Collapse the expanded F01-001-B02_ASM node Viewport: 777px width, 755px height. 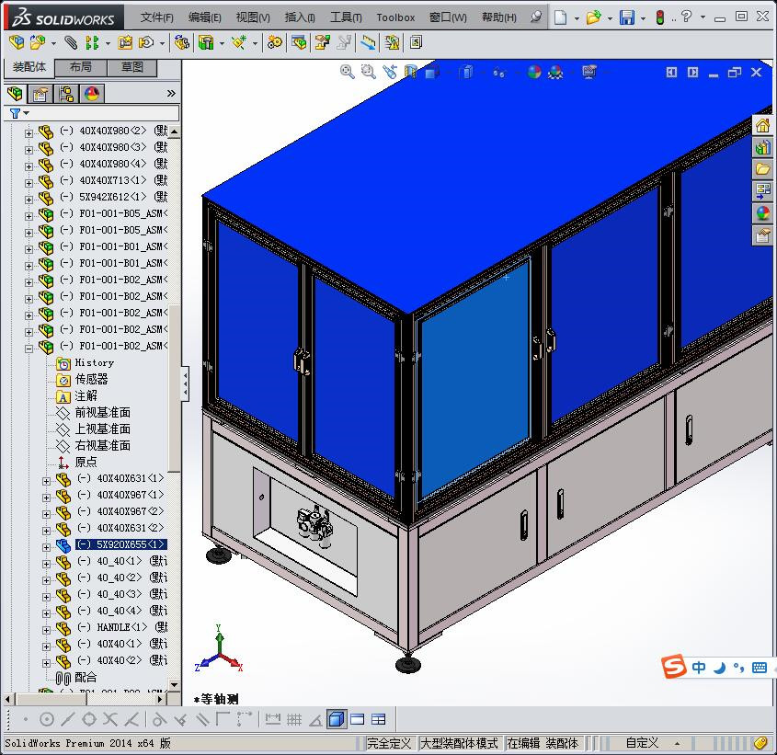click(x=29, y=349)
